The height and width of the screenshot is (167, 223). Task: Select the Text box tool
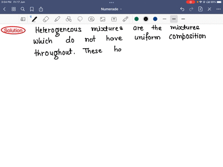click(114, 19)
